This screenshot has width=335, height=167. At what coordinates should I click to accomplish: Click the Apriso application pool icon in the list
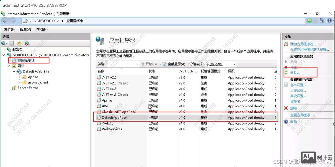(x=99, y=101)
